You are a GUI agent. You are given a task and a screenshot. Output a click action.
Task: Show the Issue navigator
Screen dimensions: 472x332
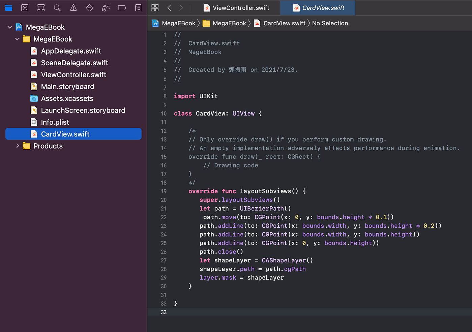coord(73,7)
